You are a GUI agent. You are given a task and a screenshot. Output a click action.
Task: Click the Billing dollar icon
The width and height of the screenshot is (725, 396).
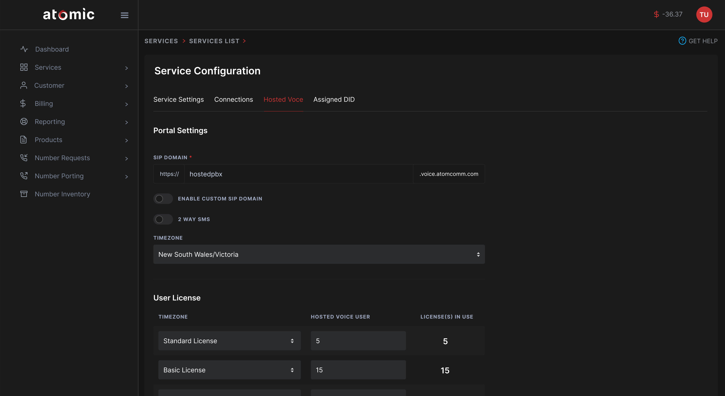coord(23,104)
